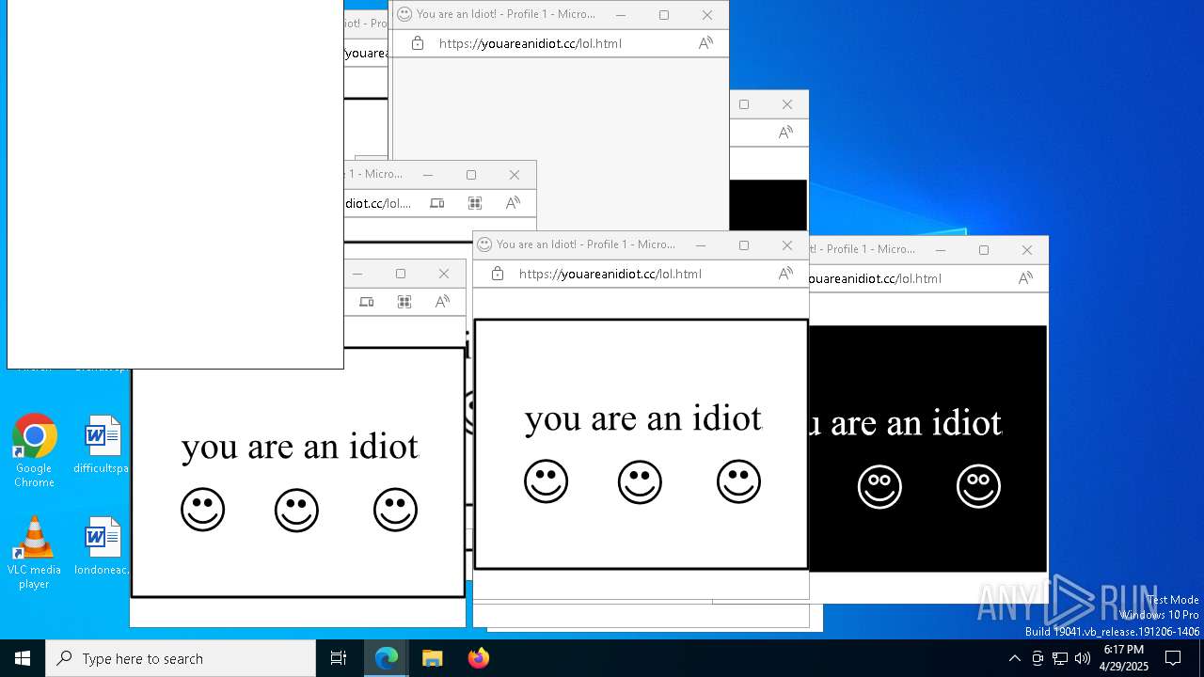Close the center 'You are an Idiot!' window

point(787,245)
